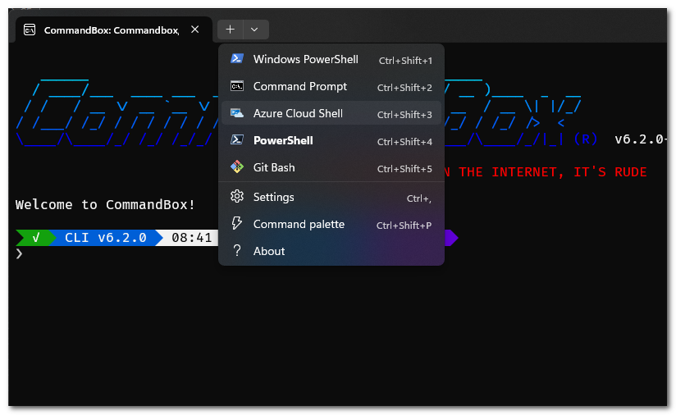Close the CommandBox tab
The width and height of the screenshot is (676, 415).
195,30
